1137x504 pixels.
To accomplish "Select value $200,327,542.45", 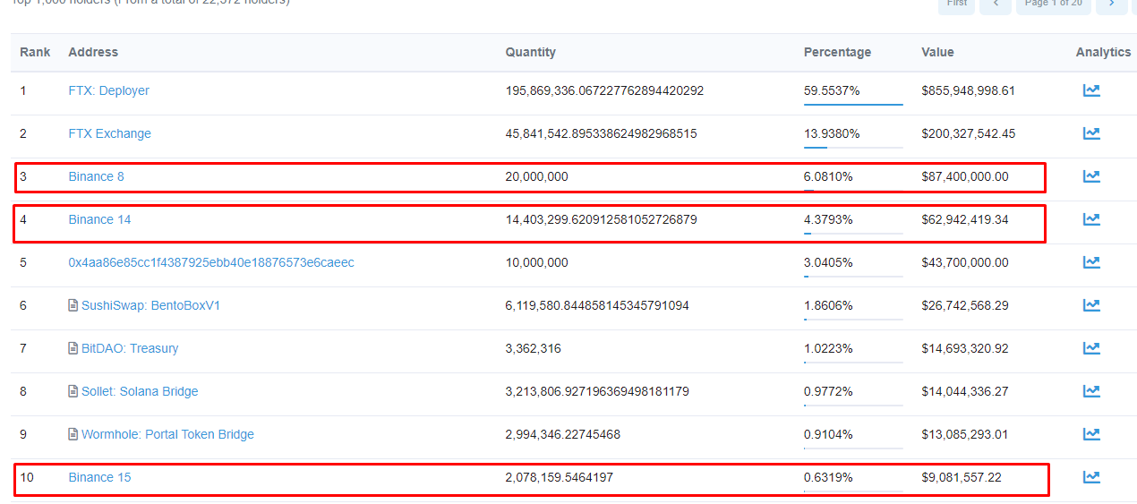I will tap(968, 133).
